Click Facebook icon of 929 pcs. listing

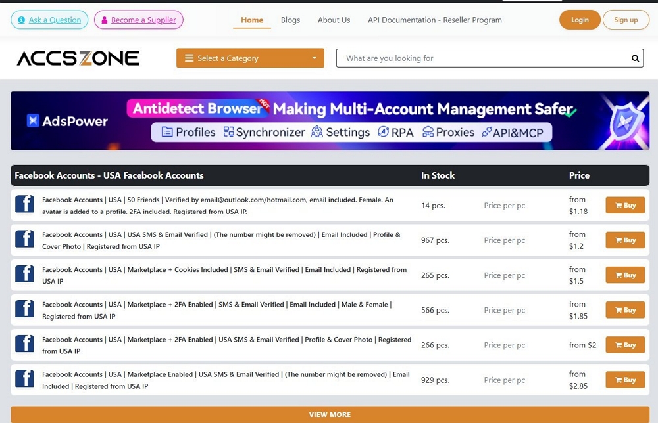coord(25,379)
